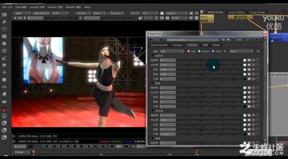Viewport: 288px width, 159px height.
Task: Toggle the timeline frame lock icon
Action: pos(30,146)
